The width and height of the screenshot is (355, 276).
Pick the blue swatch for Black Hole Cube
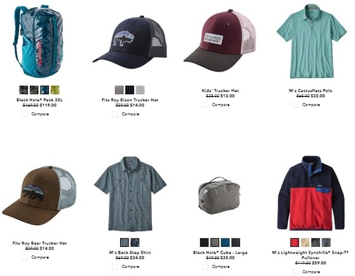point(225,242)
